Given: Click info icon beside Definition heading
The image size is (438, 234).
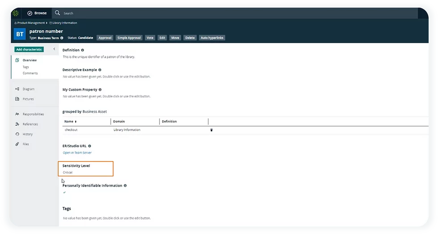Looking at the screenshot, I should (82, 50).
